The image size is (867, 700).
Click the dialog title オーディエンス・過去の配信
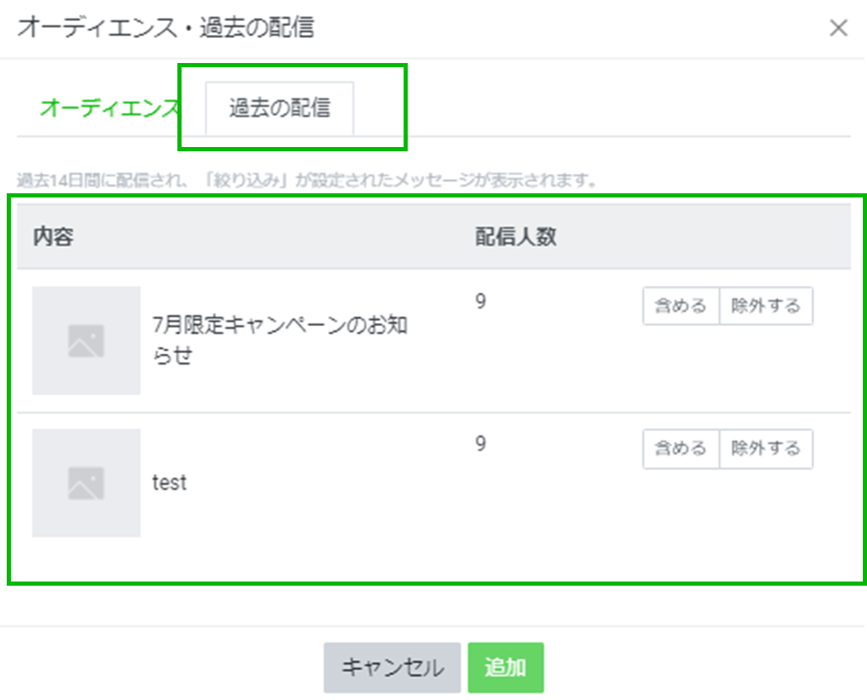point(166,28)
